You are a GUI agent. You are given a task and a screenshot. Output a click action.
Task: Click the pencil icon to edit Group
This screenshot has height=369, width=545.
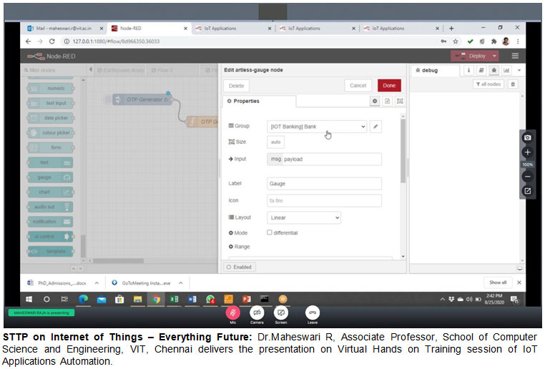coord(375,127)
